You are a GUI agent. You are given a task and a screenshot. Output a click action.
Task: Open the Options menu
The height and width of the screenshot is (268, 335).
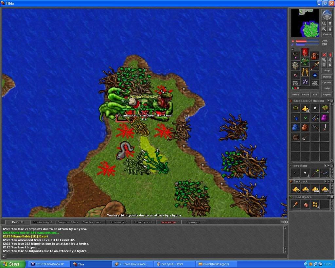point(327,82)
